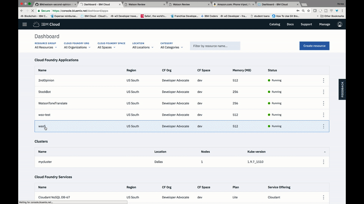Open the Cloudant NoSQL DB-67 service
Image resolution: width=364 pixels, height=204 pixels.
(x=54, y=197)
